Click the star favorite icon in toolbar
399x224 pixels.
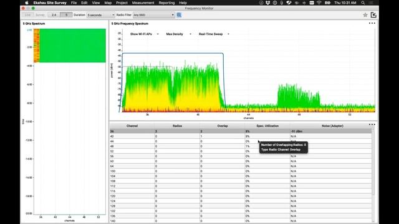(365, 15)
